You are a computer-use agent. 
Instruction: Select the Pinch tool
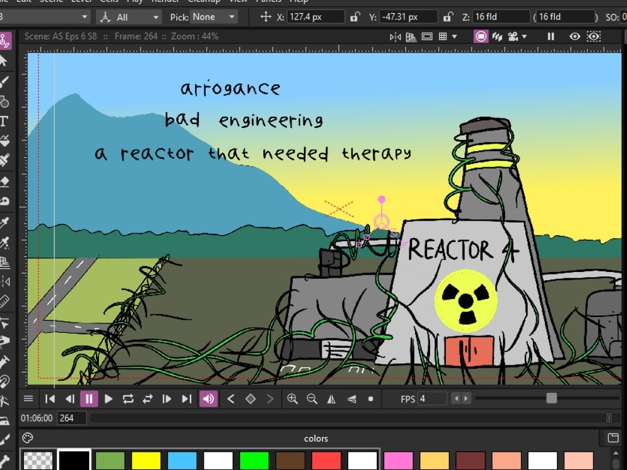pyautogui.click(x=4, y=342)
